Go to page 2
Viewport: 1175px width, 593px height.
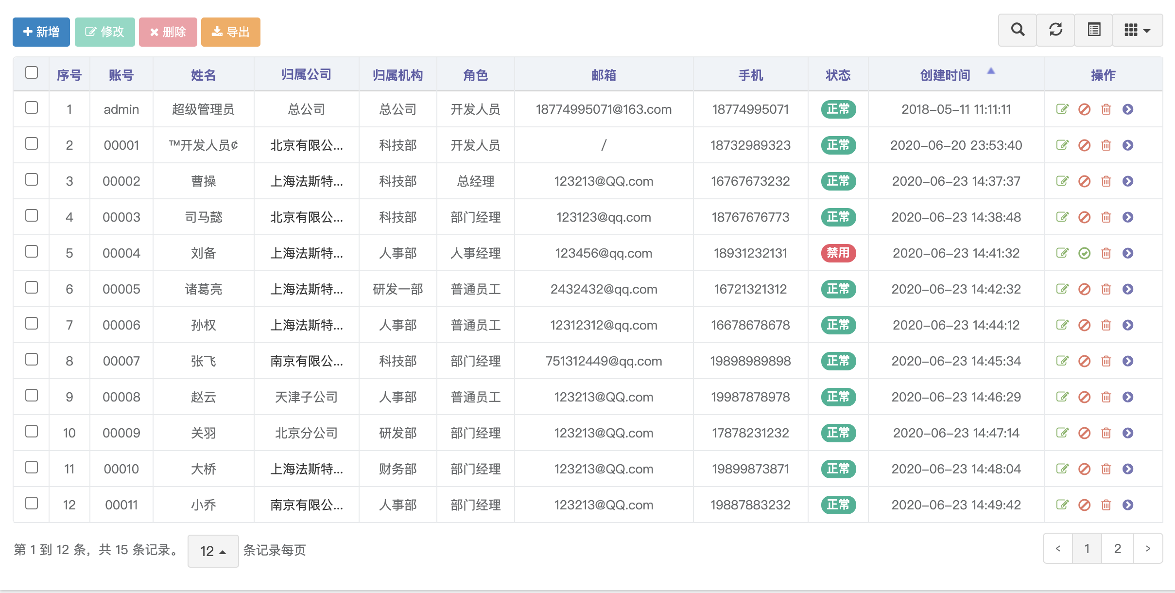pos(1117,549)
